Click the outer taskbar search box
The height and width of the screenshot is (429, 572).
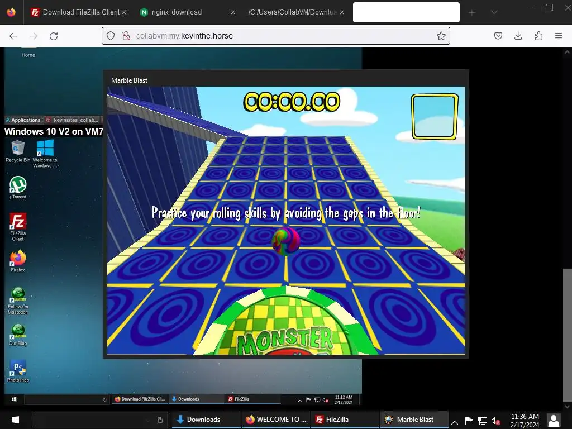click(x=99, y=420)
